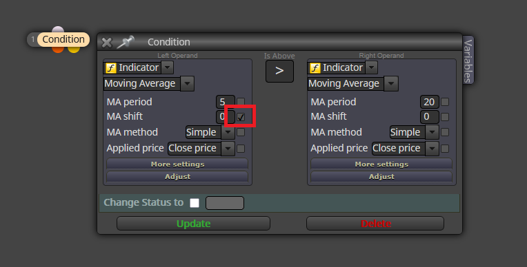Click right operand MA shift value field

(x=430, y=117)
